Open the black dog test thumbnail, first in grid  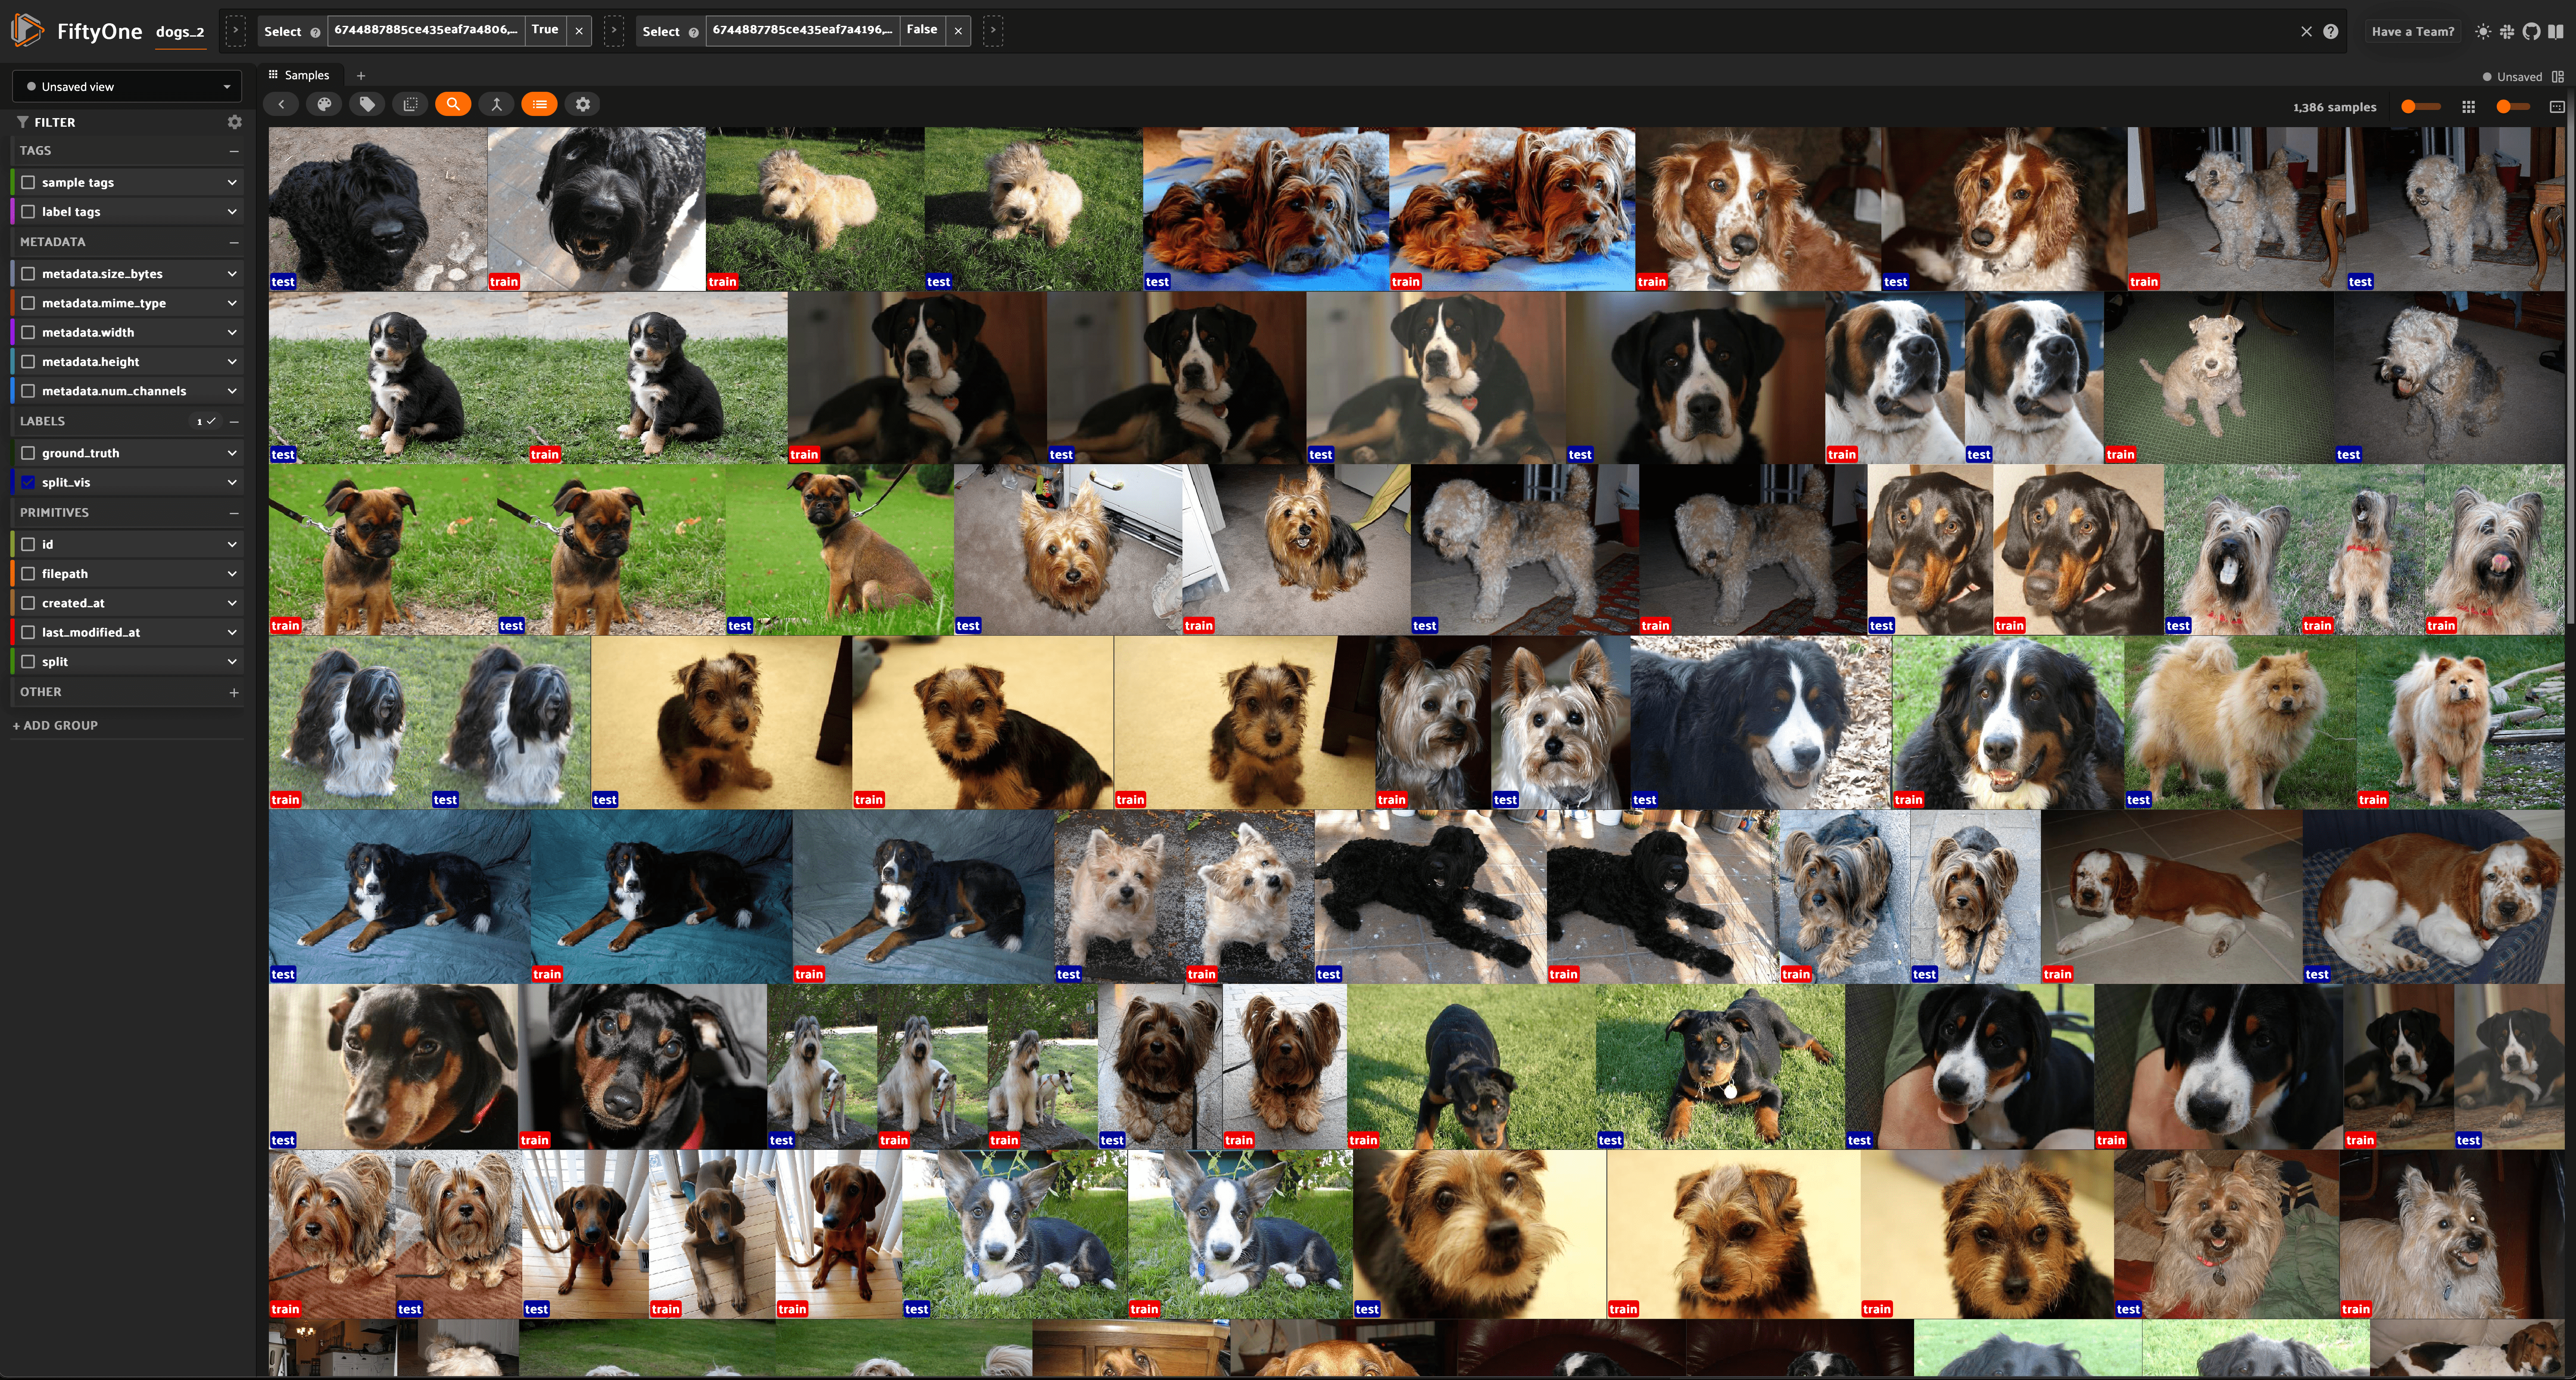377,208
